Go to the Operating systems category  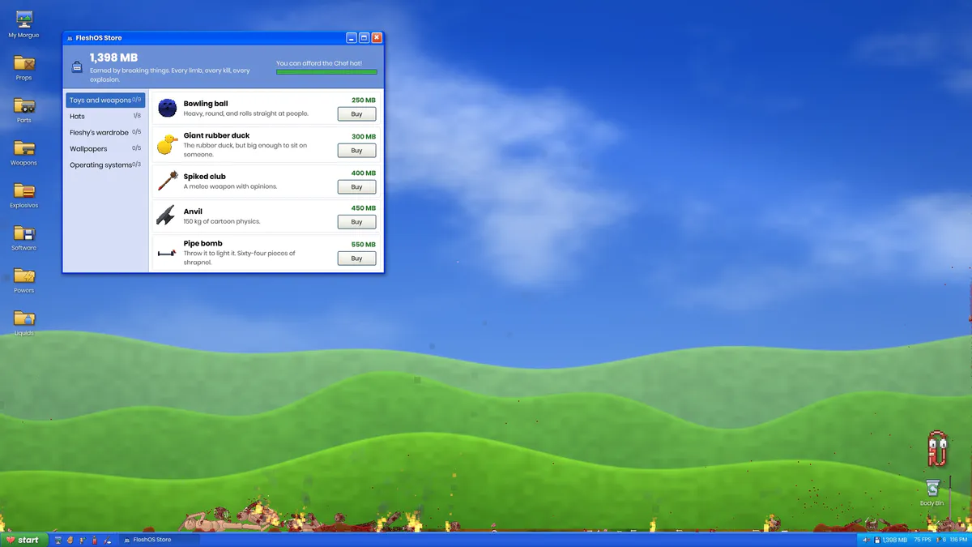pyautogui.click(x=105, y=165)
